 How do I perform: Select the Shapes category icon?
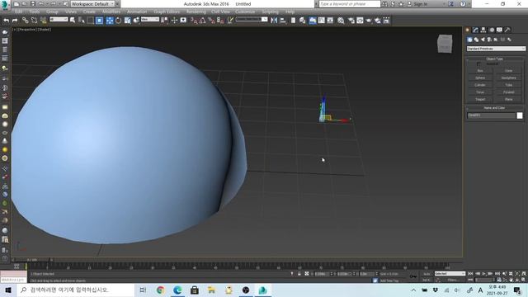tap(476, 40)
